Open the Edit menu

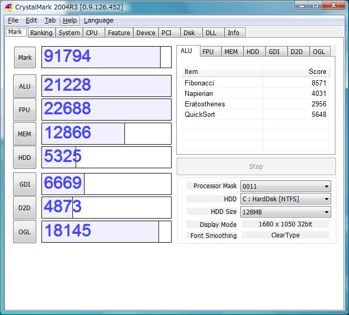coord(31,20)
